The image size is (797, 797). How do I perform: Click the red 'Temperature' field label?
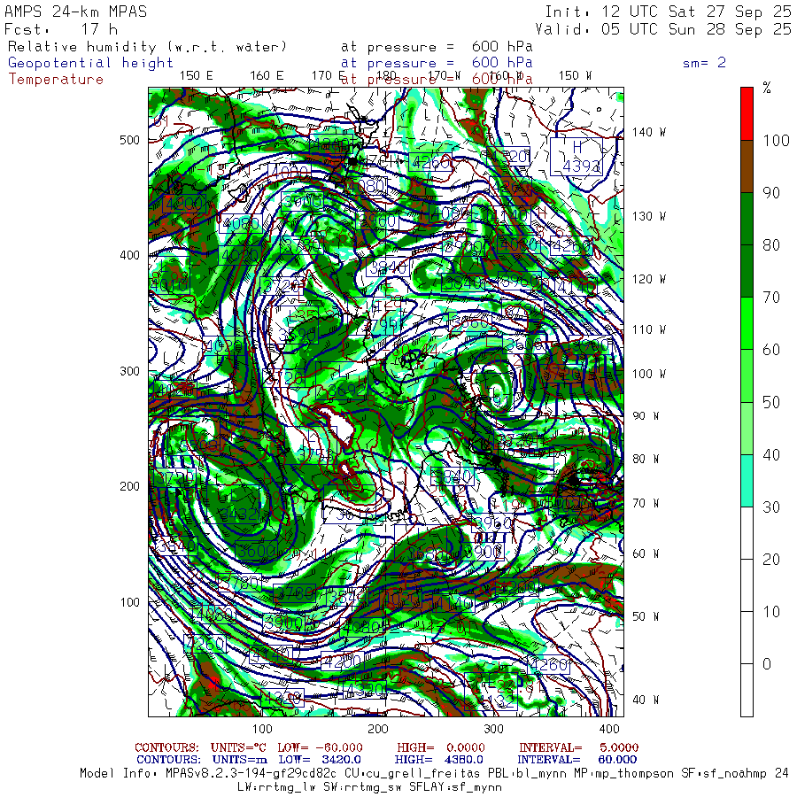(56, 79)
